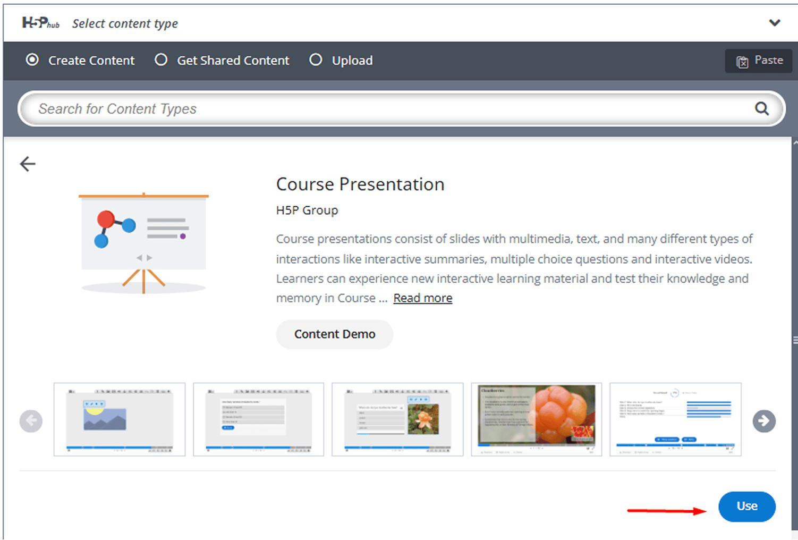Show next screenshots with right carousel arrow
The image size is (798, 540).
763,421
